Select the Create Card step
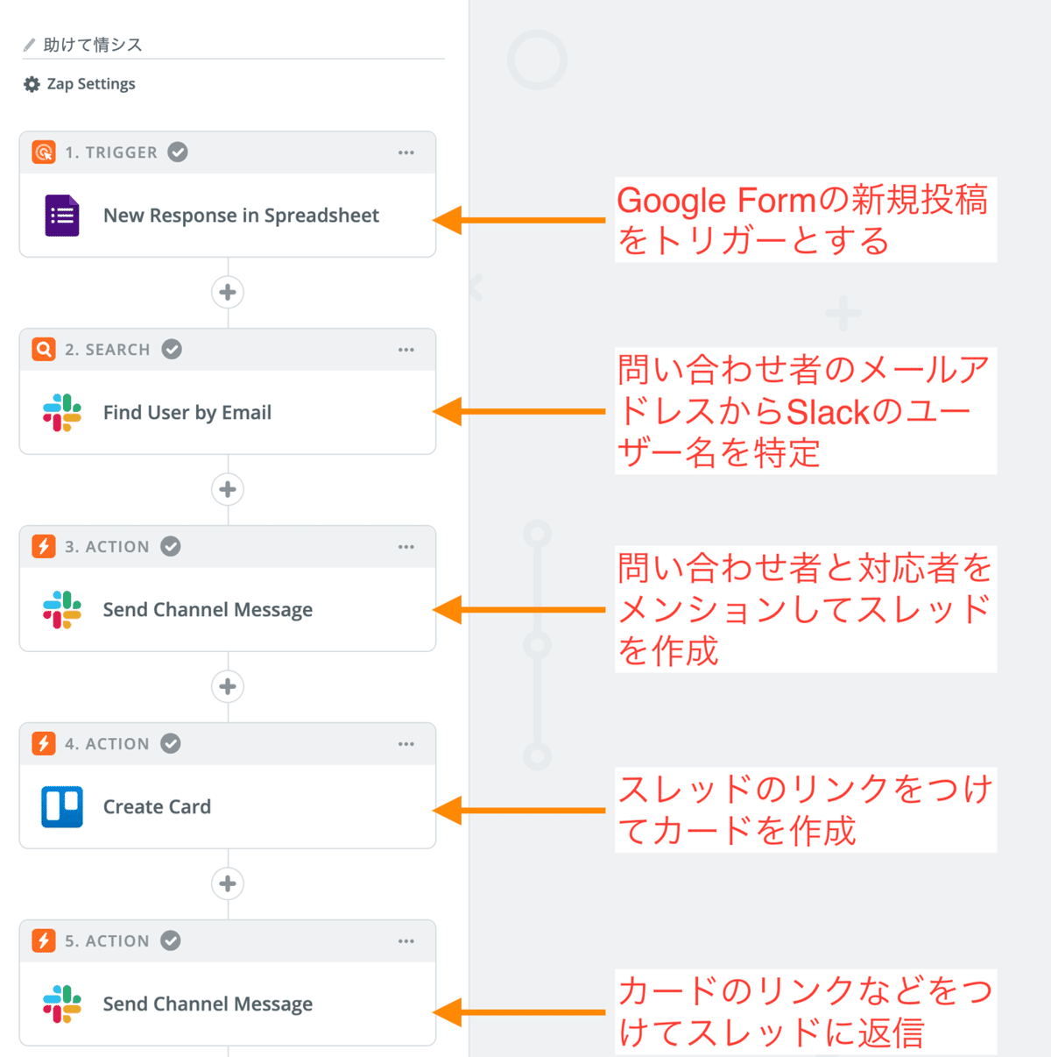This screenshot has height=1057, width=1051. click(x=158, y=807)
